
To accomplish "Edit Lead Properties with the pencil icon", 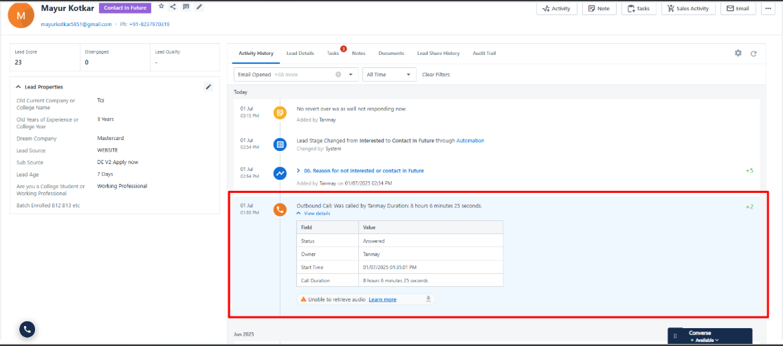I will pyautogui.click(x=209, y=86).
